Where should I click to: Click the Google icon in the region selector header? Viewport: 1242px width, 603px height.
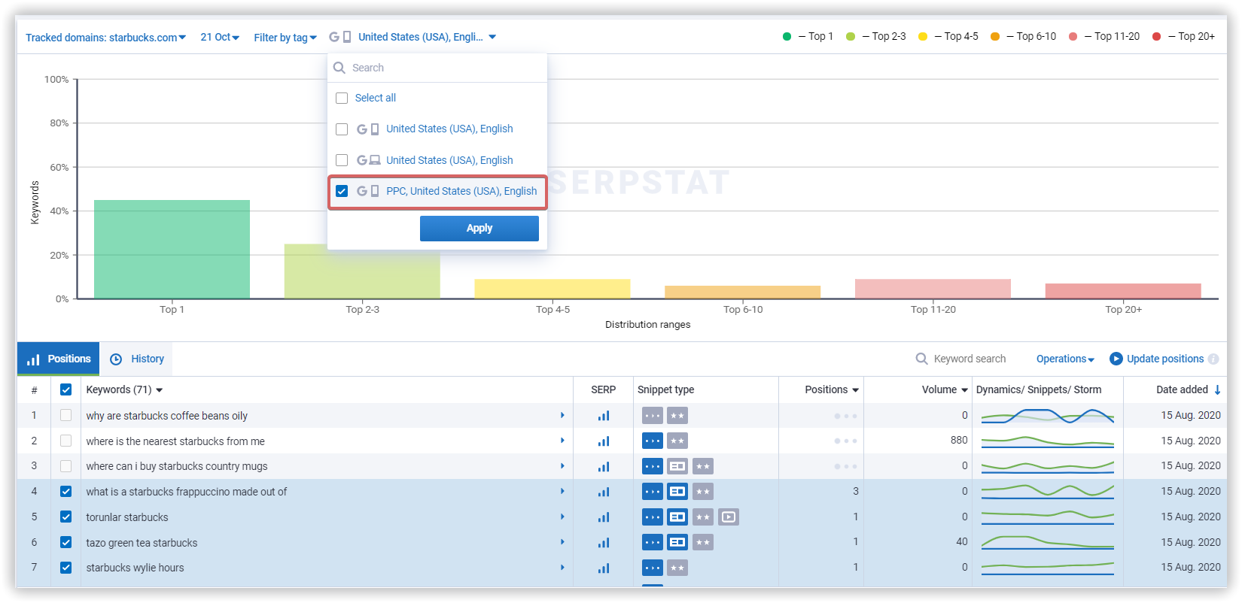(x=334, y=37)
